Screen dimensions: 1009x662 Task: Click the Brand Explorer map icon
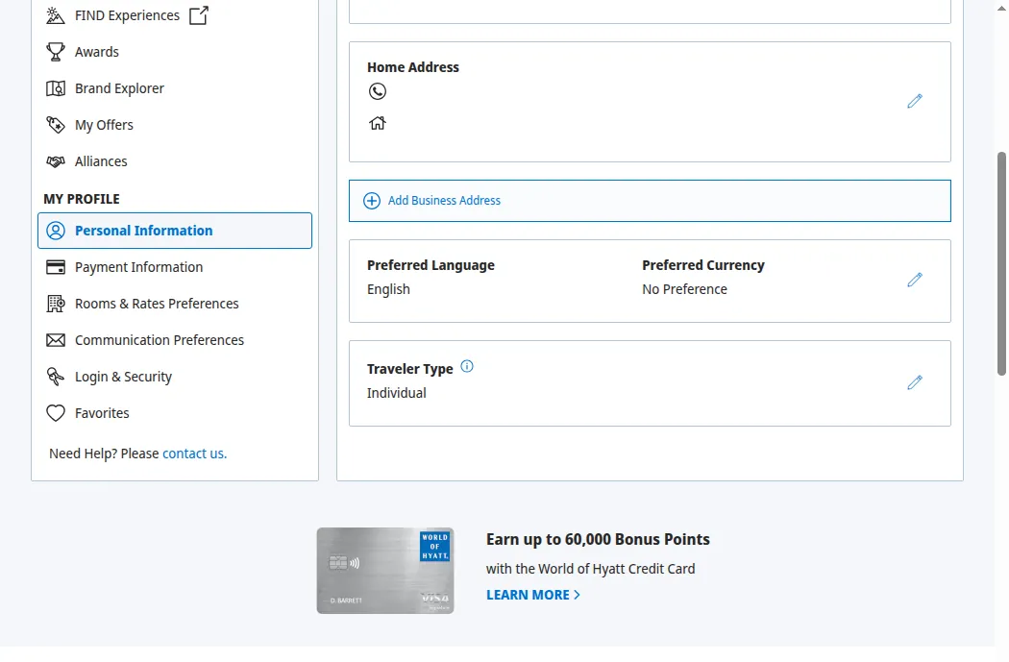[56, 88]
